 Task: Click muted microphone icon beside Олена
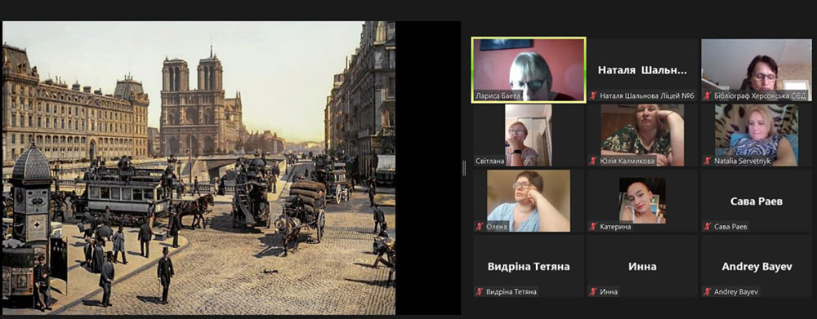479,226
